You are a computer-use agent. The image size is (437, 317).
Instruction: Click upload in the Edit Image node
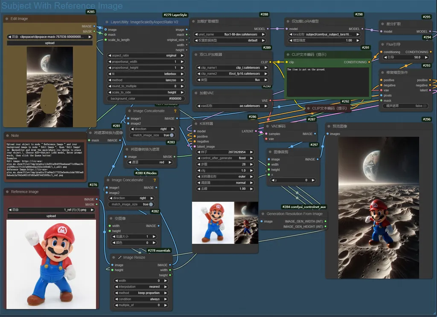coord(50,43)
